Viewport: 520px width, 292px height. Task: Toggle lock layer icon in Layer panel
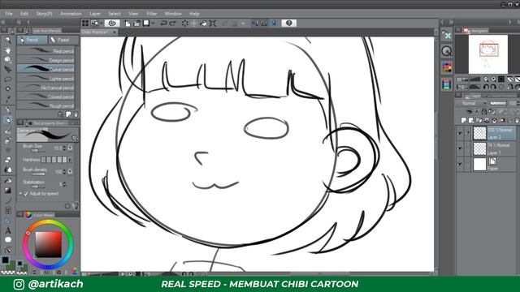[484, 112]
